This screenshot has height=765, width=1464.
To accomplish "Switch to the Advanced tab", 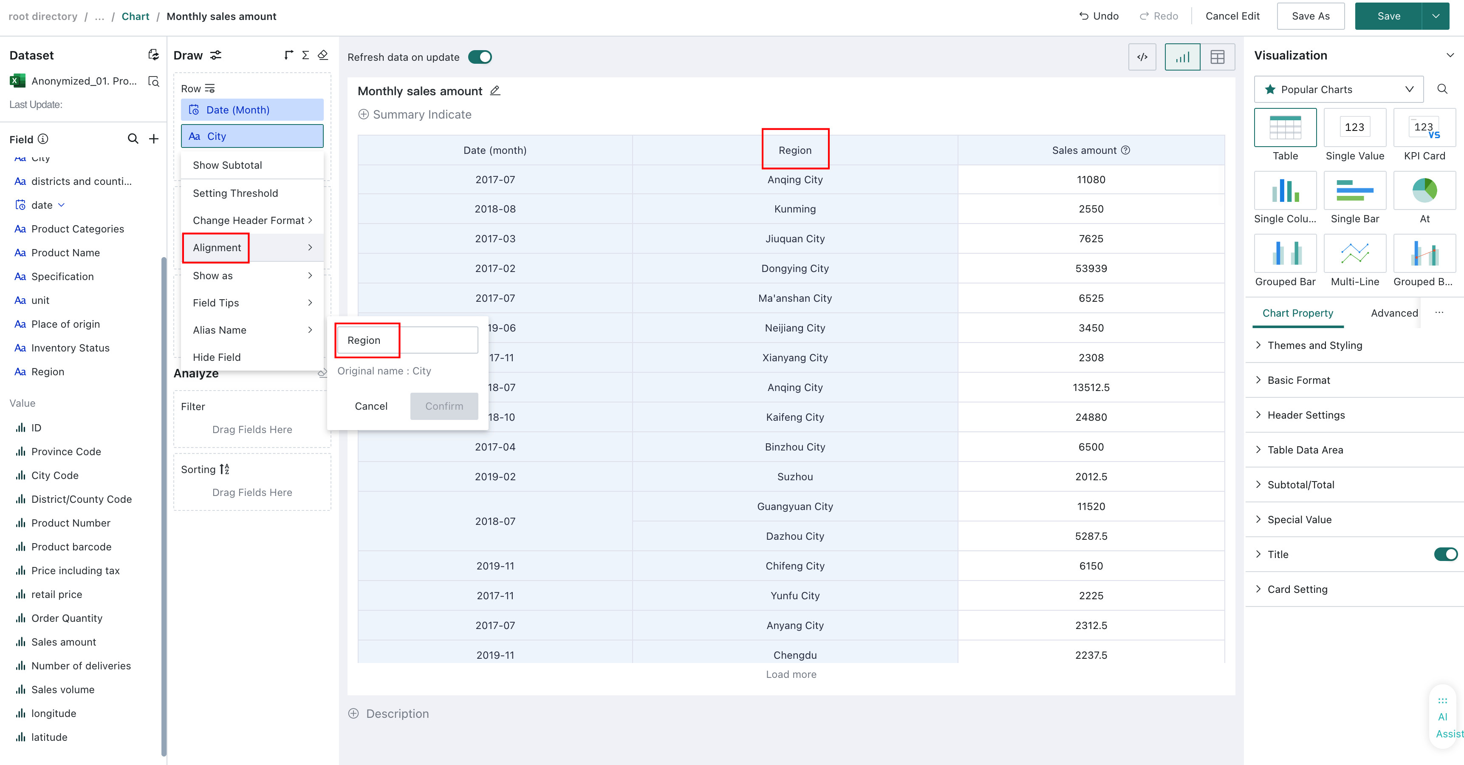I will pyautogui.click(x=1393, y=313).
